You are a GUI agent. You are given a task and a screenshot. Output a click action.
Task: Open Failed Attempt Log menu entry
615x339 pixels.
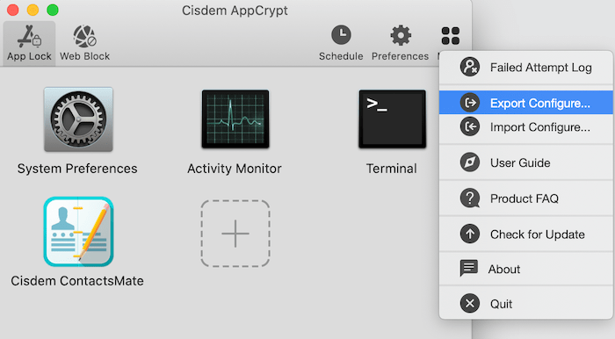(x=526, y=68)
